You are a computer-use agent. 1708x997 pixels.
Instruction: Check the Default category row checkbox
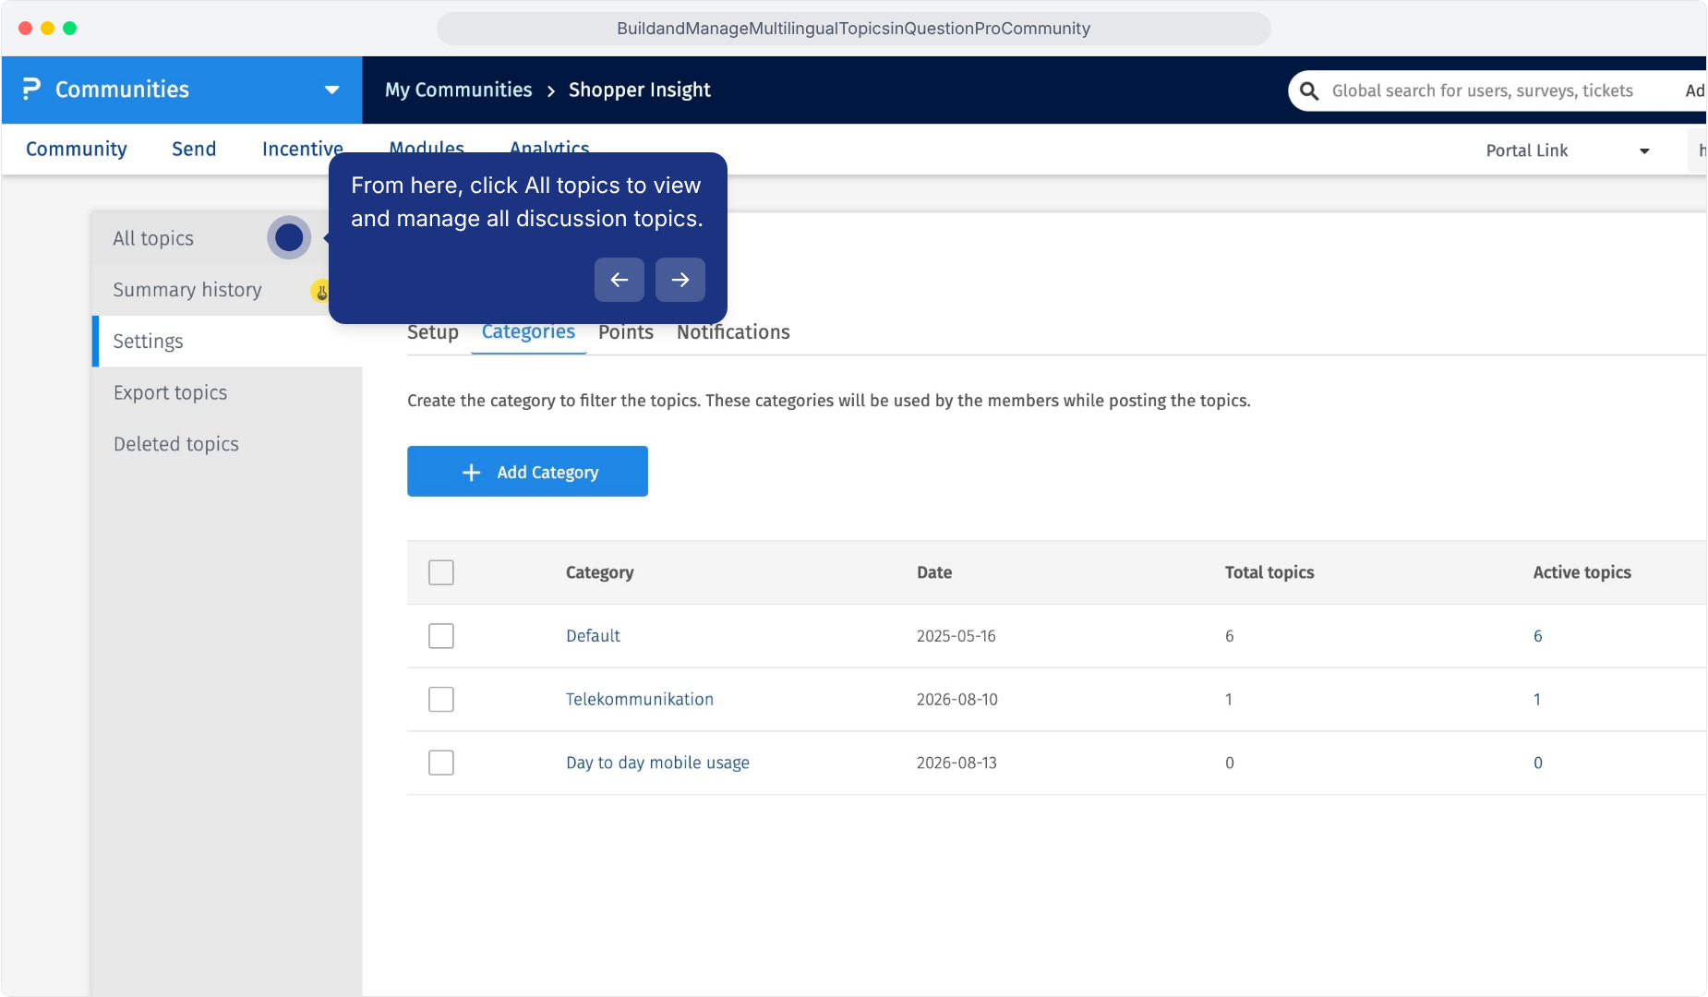point(441,636)
